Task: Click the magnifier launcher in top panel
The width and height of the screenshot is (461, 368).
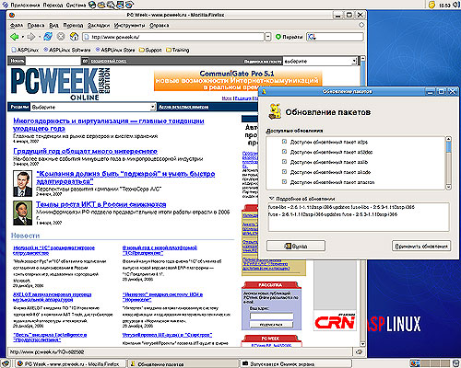Action: (x=111, y=5)
